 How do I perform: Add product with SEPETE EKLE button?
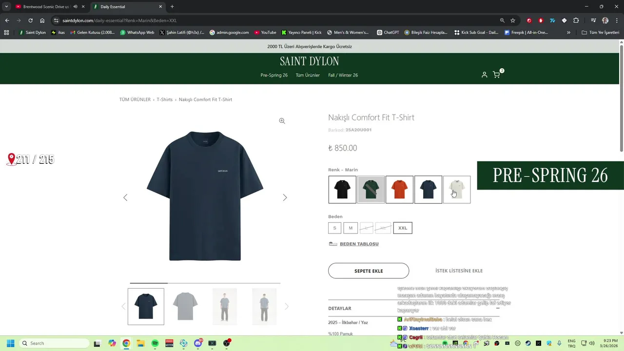pos(369,271)
